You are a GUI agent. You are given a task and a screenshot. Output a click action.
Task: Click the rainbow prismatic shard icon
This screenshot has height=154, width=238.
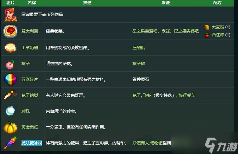pyautogui.click(x=10, y=79)
